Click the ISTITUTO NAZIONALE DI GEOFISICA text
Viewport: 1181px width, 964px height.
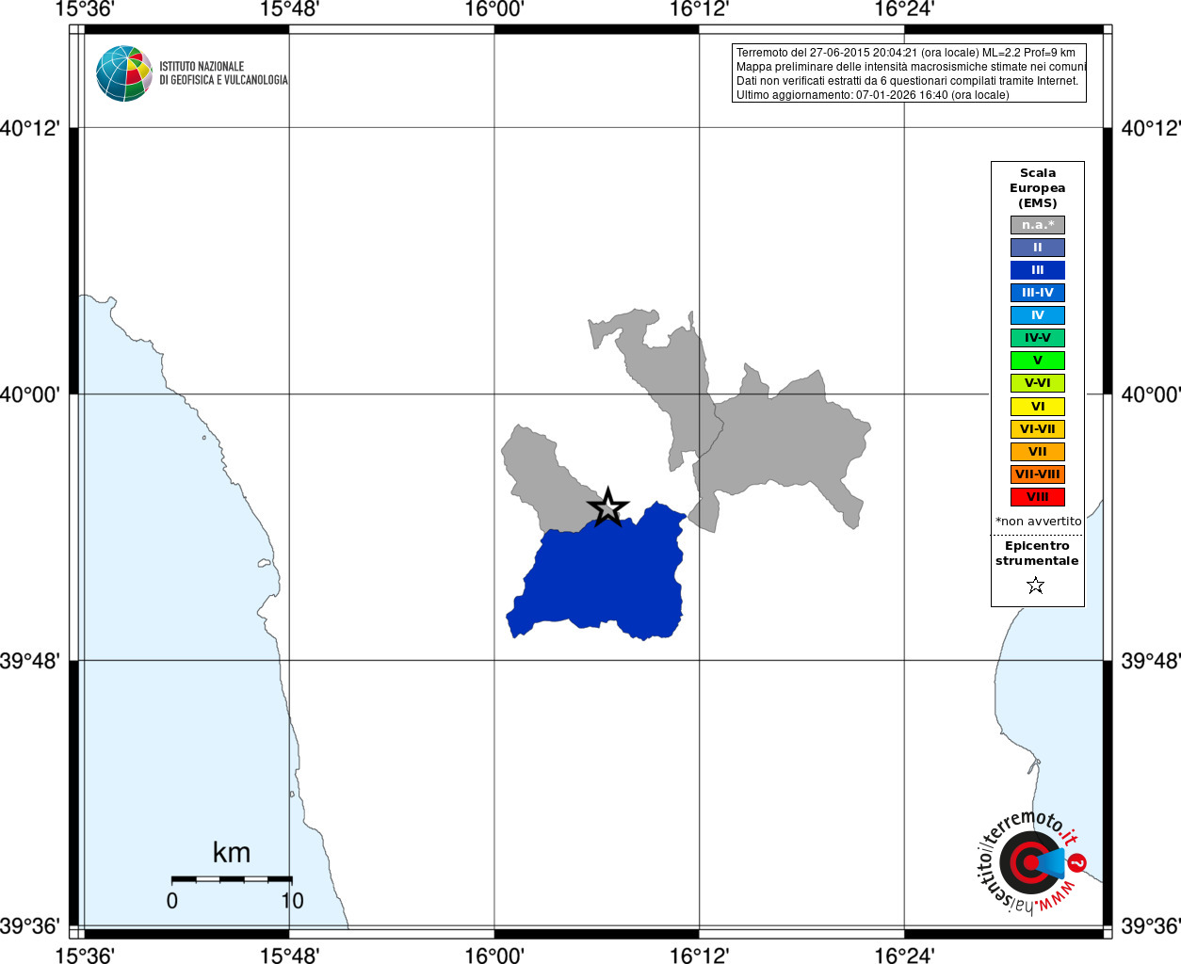pos(223,73)
